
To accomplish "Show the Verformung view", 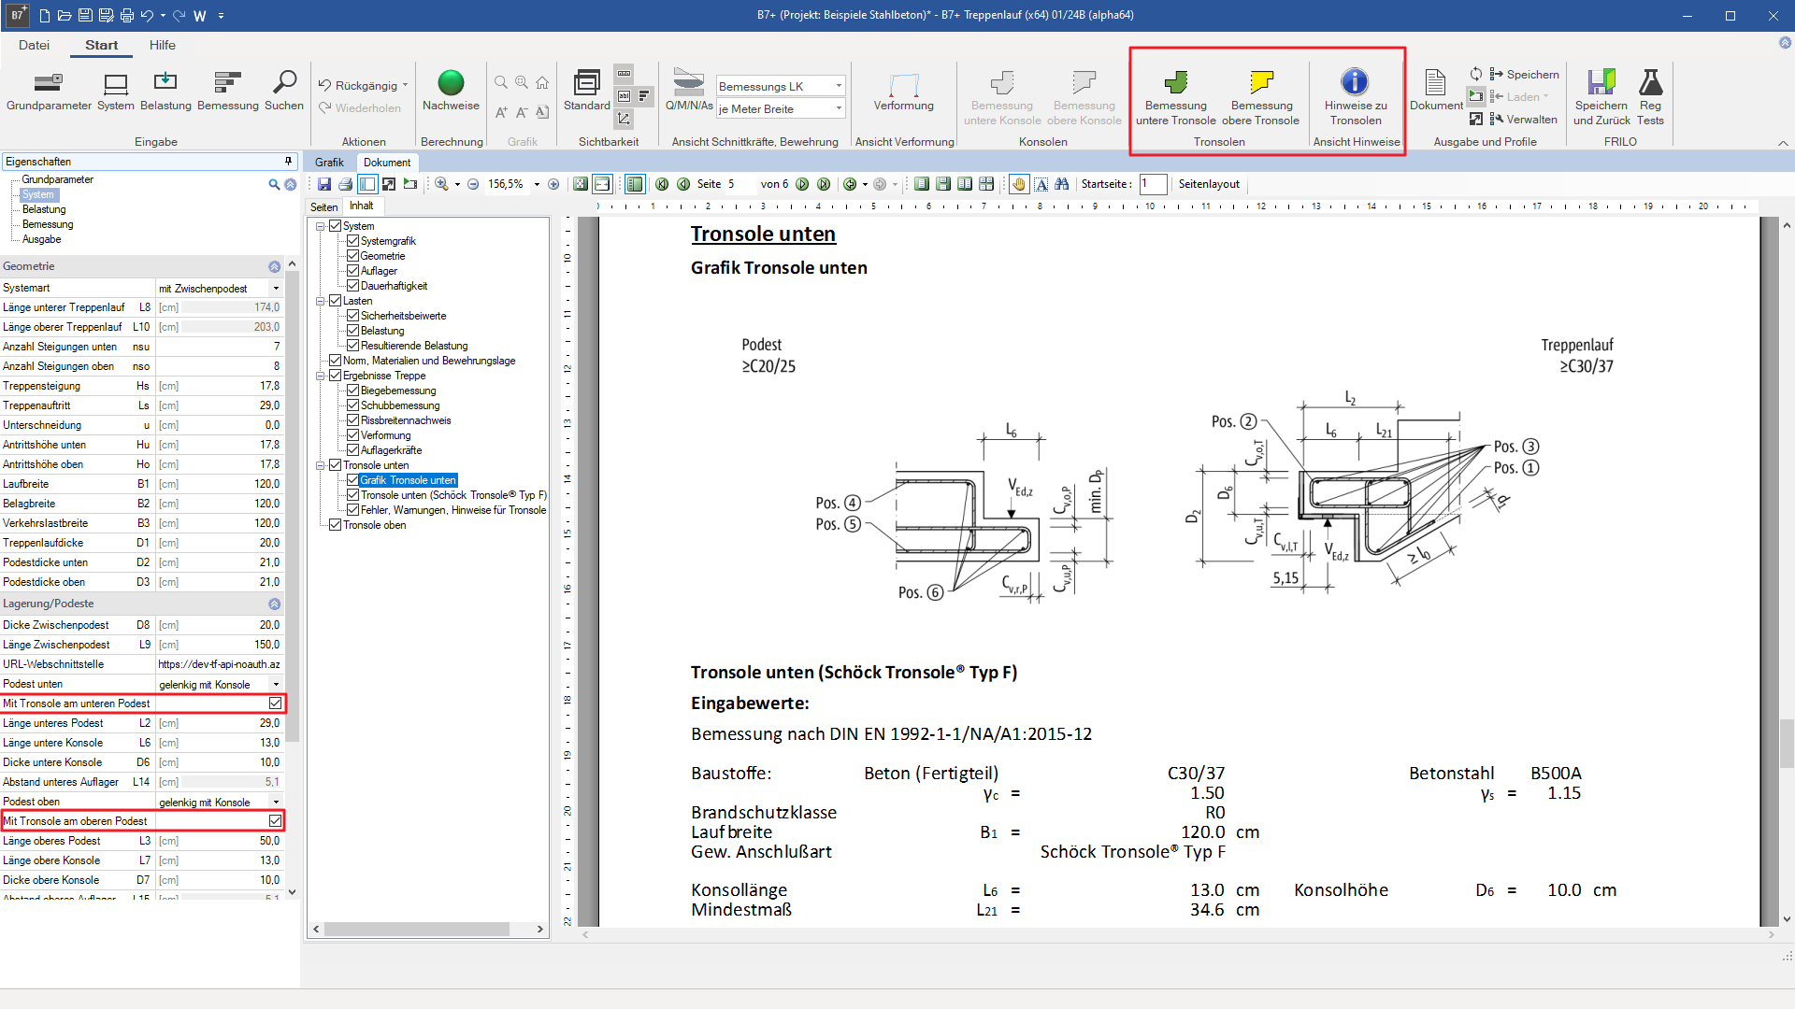I will 903,91.
